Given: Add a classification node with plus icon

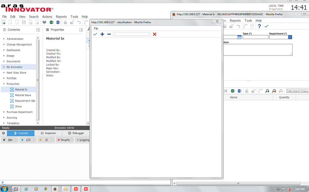Looking at the screenshot, I should [102, 34].
